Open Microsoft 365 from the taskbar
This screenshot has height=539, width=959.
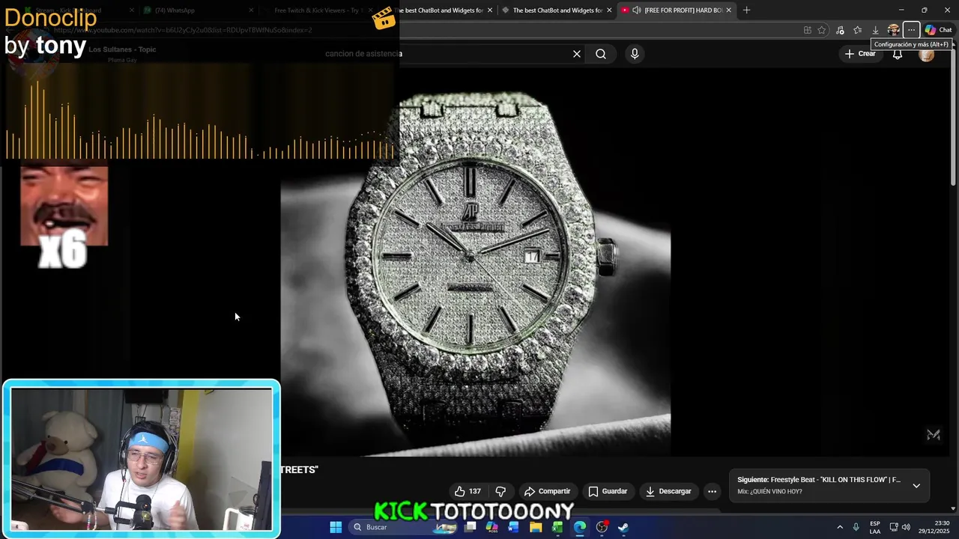point(491,527)
